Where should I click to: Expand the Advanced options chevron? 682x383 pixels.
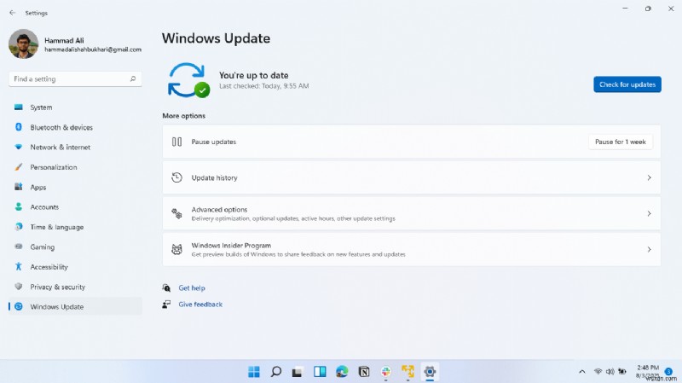point(649,214)
